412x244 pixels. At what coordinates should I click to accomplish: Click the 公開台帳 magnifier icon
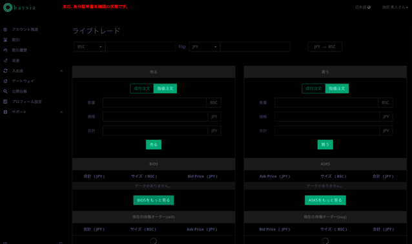5,91
